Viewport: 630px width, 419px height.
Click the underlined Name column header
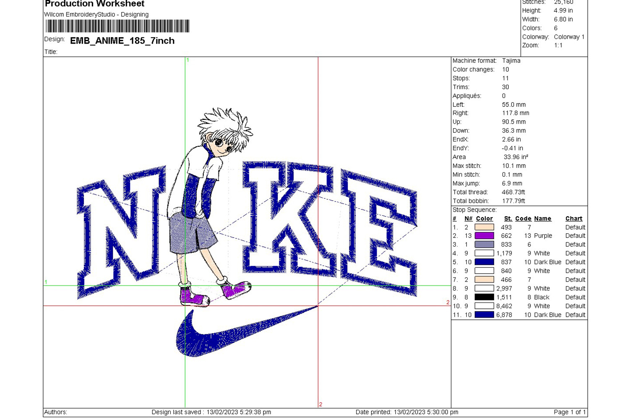point(542,219)
